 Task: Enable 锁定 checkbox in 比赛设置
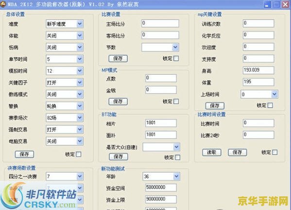coord(176,58)
